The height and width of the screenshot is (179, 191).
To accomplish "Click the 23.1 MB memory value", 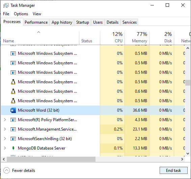I will click(x=140, y=129).
